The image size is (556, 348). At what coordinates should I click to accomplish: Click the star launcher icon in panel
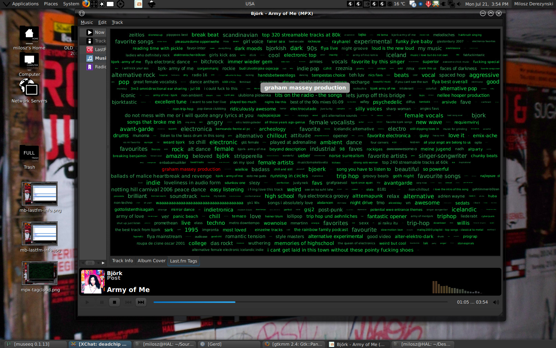[102, 4]
